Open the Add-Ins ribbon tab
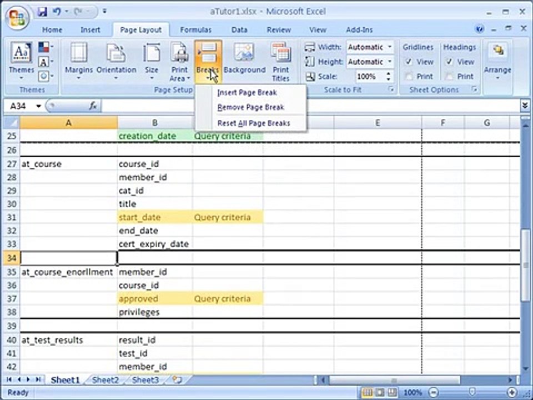The width and height of the screenshot is (533, 400). pos(359,30)
